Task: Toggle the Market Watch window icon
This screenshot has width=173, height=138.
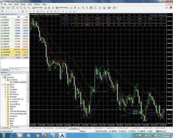Action: pyautogui.click(x=14, y=8)
